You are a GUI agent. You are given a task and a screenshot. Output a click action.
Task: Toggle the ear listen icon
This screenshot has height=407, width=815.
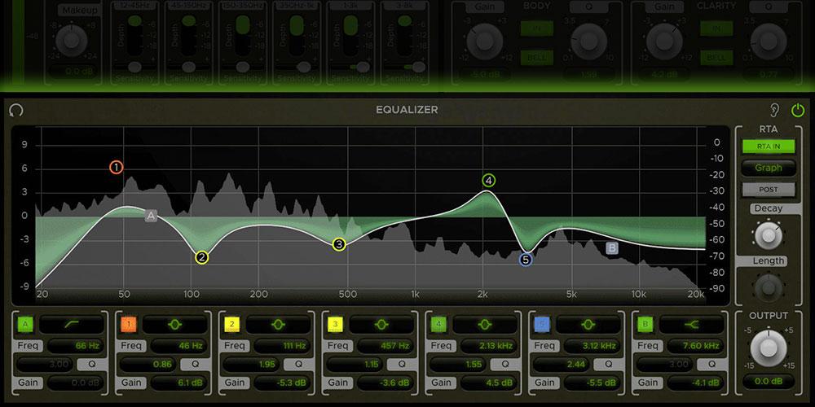[774, 110]
